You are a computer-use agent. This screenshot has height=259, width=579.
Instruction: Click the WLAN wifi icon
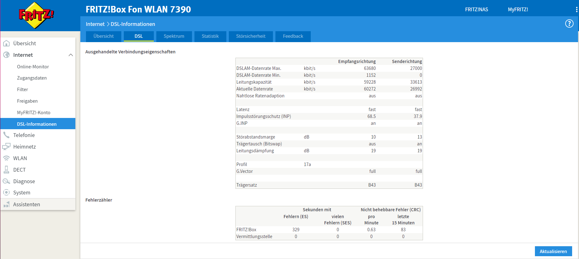[6, 158]
